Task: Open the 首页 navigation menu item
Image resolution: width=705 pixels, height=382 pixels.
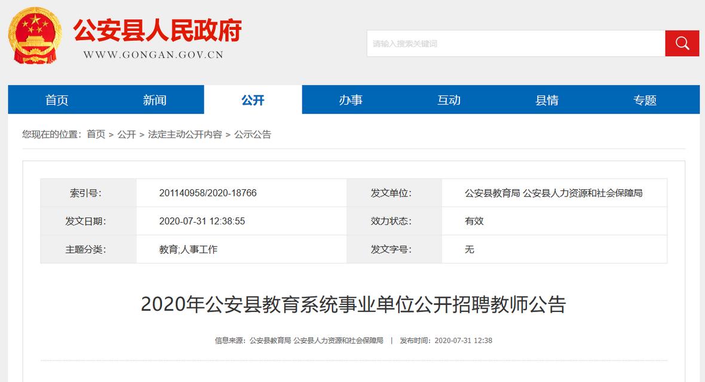Action: [56, 100]
